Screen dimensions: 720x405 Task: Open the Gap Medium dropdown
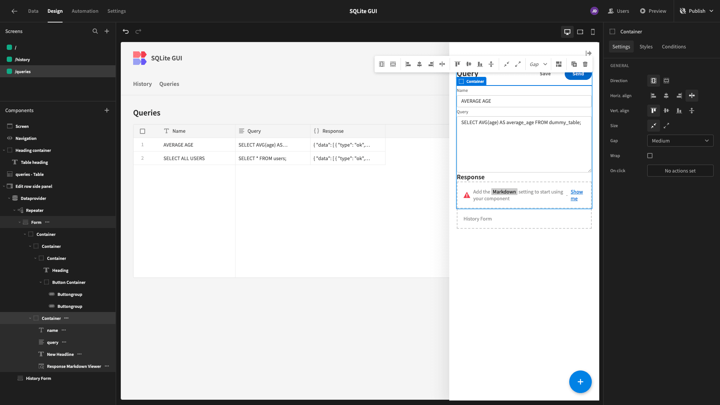click(680, 141)
